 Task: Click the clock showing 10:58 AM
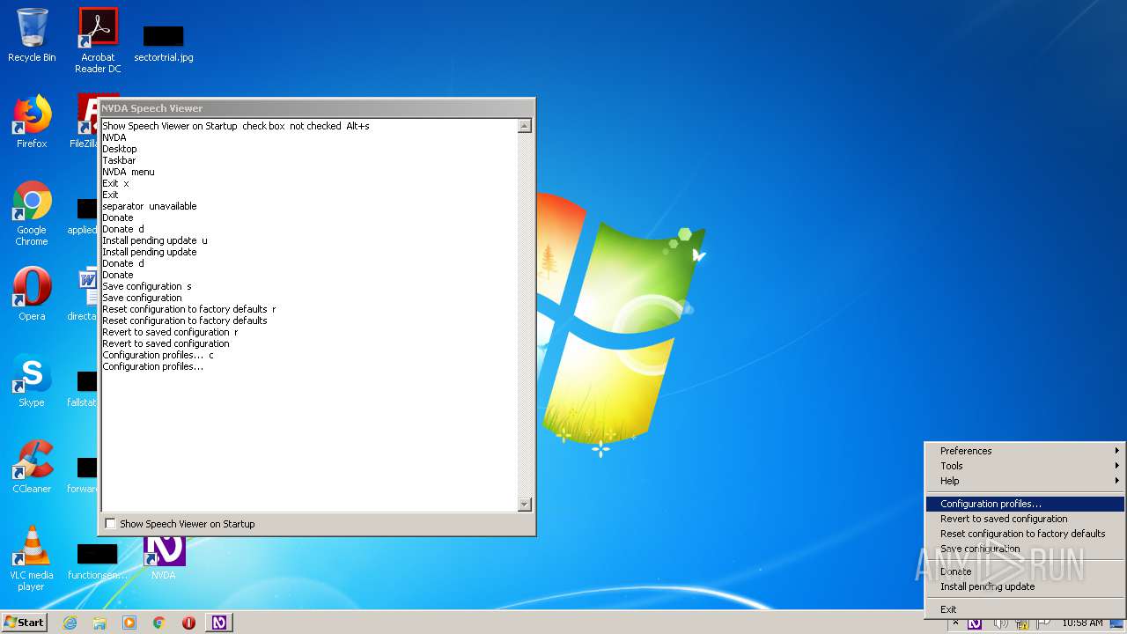coord(1082,623)
